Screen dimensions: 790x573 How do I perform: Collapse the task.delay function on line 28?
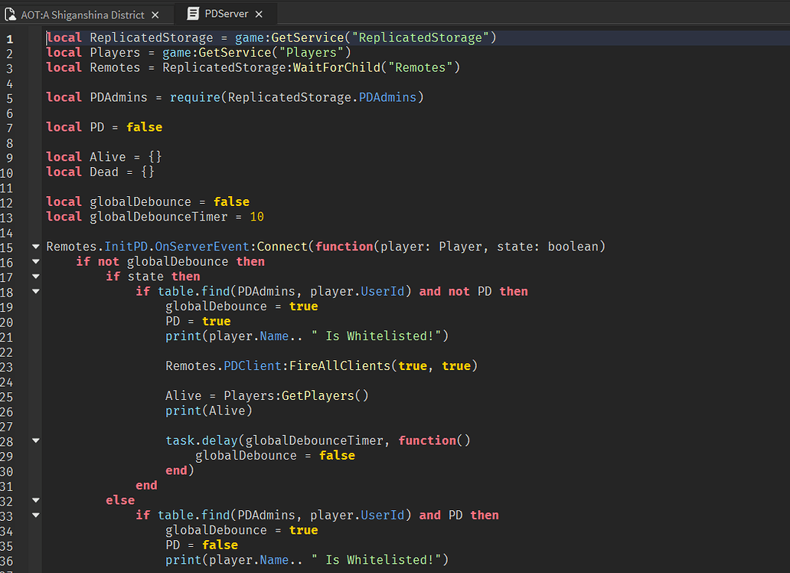[x=35, y=441]
